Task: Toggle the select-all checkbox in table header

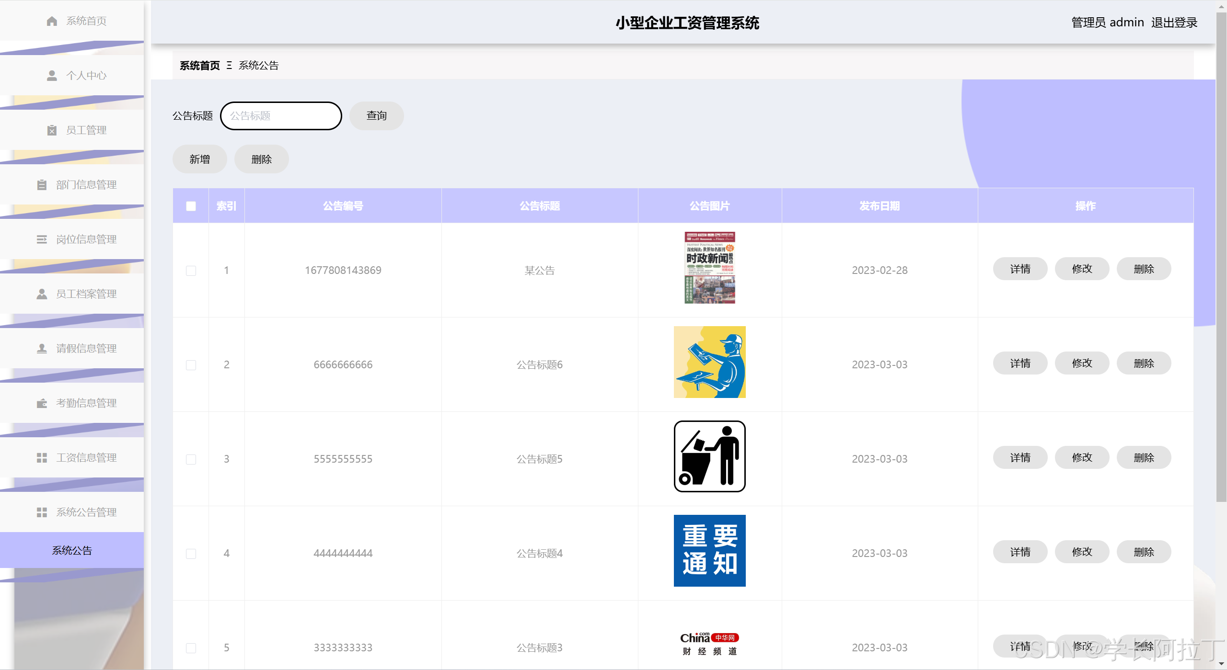Action: pyautogui.click(x=191, y=206)
